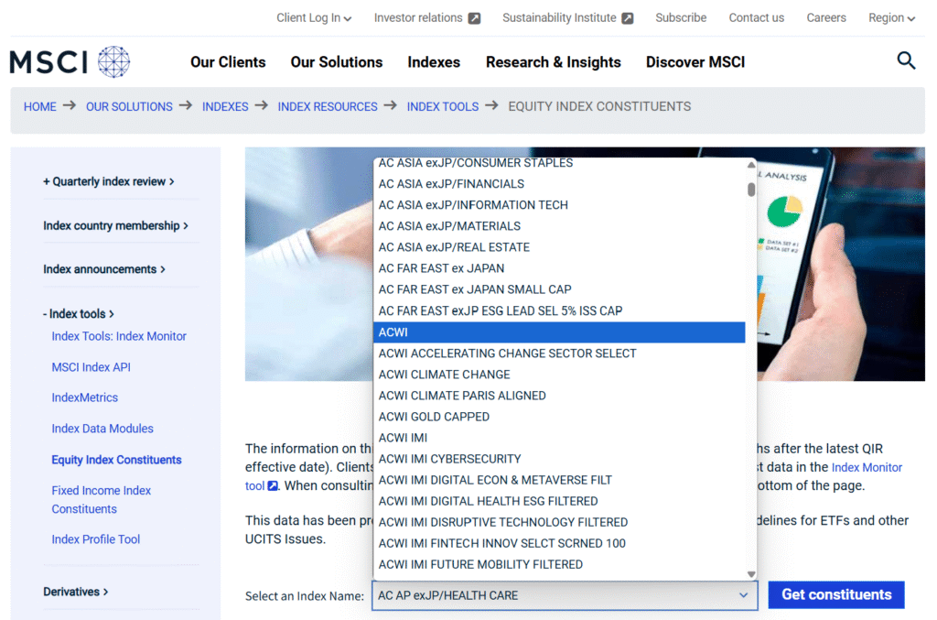Open the Discover MSCI menu
The width and height of the screenshot is (937, 620).
click(695, 62)
